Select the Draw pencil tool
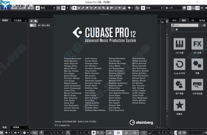 (83, 8)
